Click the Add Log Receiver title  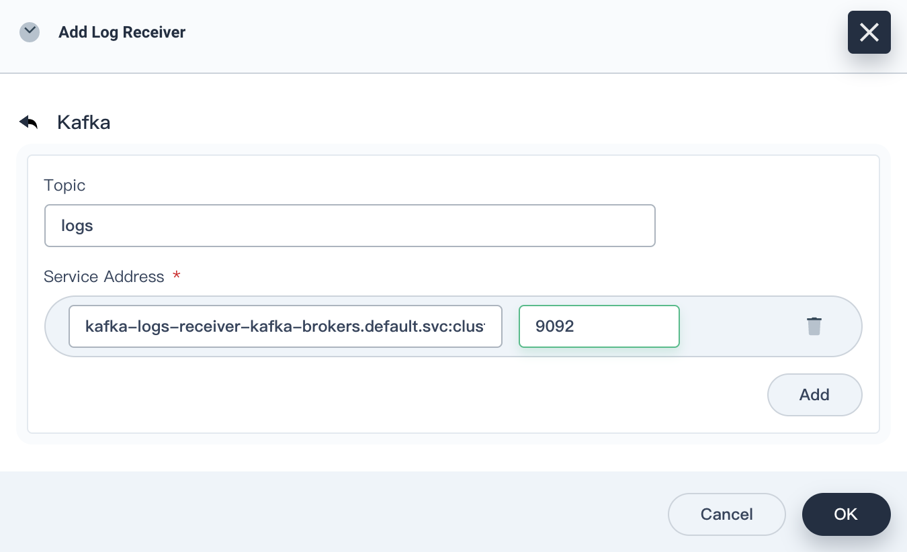(x=122, y=32)
